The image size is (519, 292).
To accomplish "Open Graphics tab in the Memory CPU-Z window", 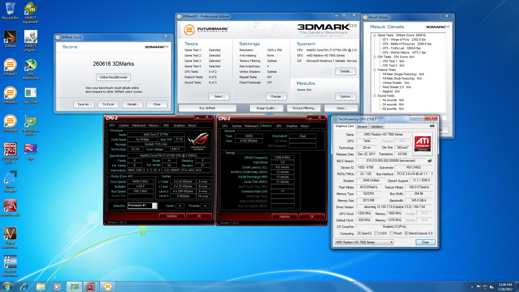I will coord(292,126).
